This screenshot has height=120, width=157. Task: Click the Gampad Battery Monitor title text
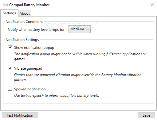pyautogui.click(x=29, y=5)
